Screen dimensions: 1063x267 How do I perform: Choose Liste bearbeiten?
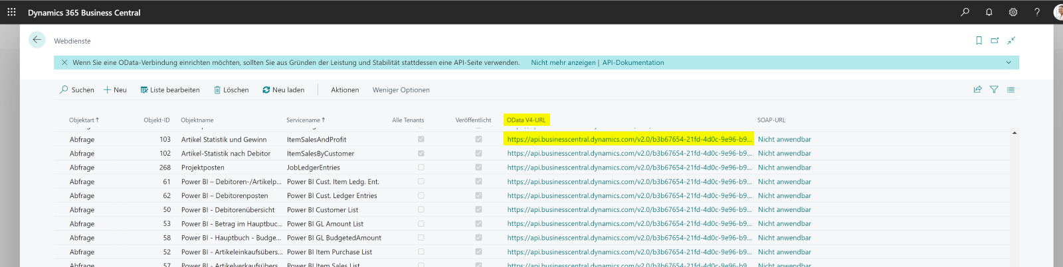pos(170,89)
